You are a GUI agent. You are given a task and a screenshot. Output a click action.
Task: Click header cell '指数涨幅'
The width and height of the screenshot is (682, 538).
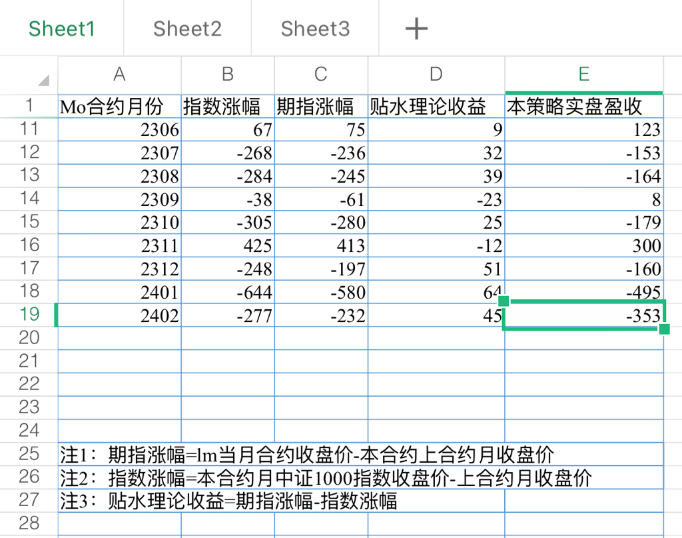click(x=228, y=106)
